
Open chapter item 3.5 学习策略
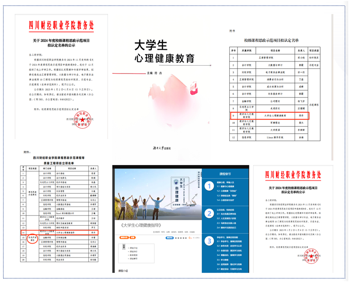coord(223,260)
